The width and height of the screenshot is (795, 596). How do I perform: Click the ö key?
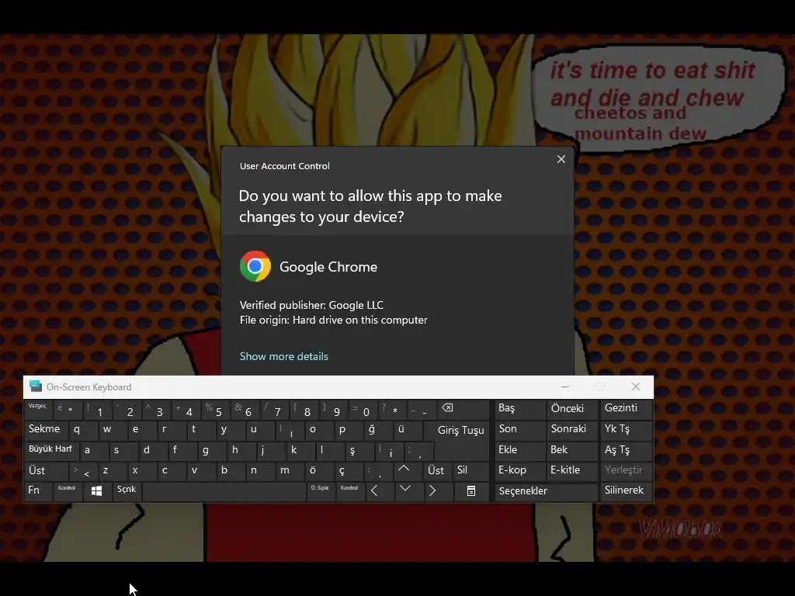[x=319, y=470]
